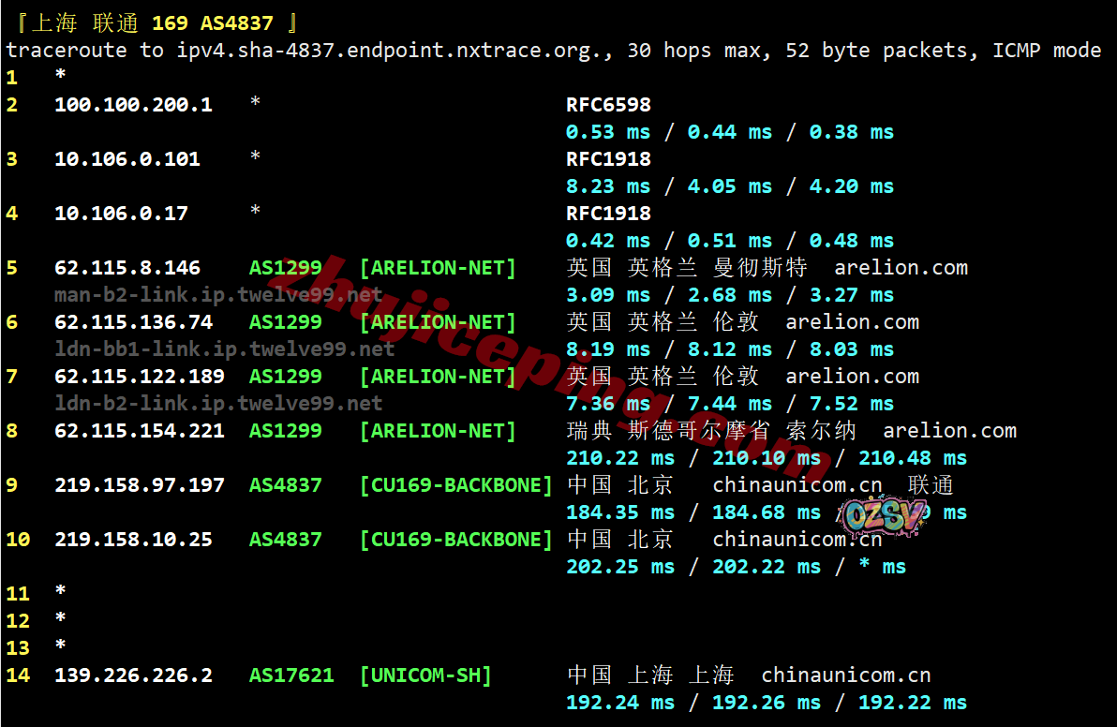Screen dimensions: 1117x727
Task: Click IP address 100.100.200.1
Action: 133,105
